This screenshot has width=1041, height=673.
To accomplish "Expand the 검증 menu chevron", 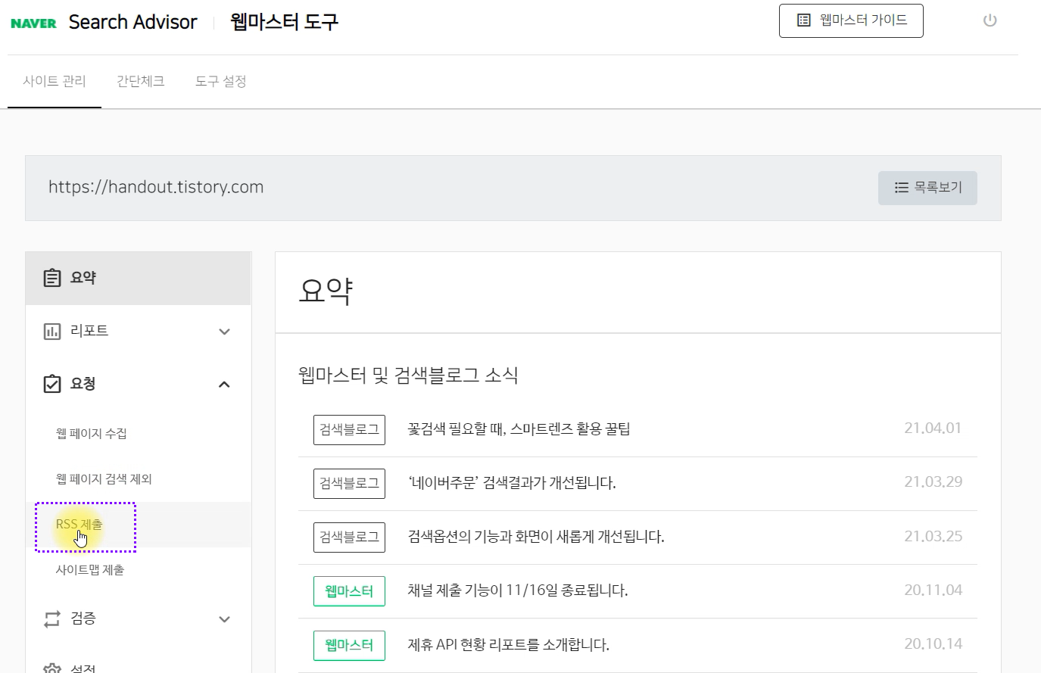I will tap(224, 619).
